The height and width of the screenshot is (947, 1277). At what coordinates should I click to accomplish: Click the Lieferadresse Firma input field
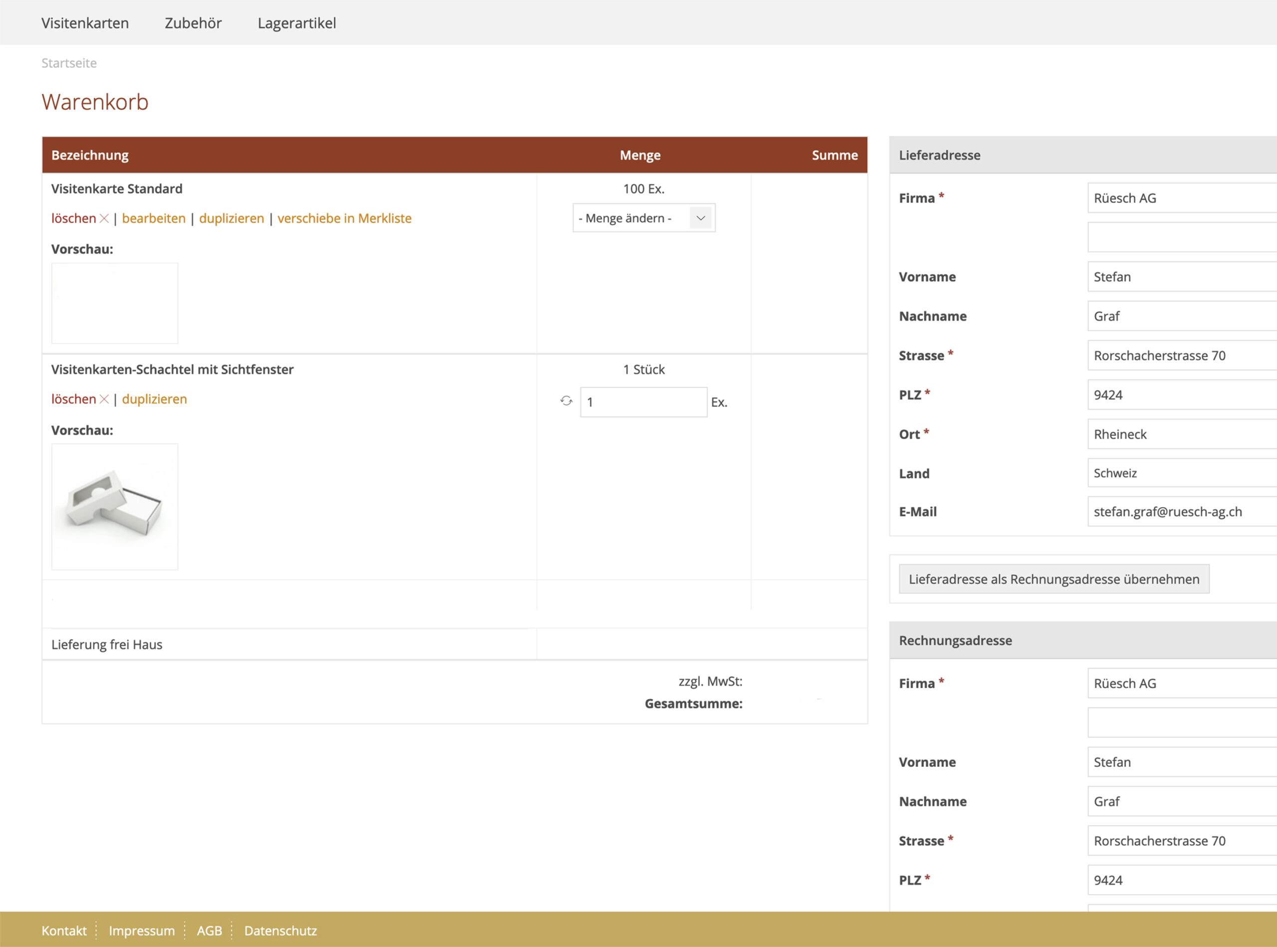(1181, 199)
